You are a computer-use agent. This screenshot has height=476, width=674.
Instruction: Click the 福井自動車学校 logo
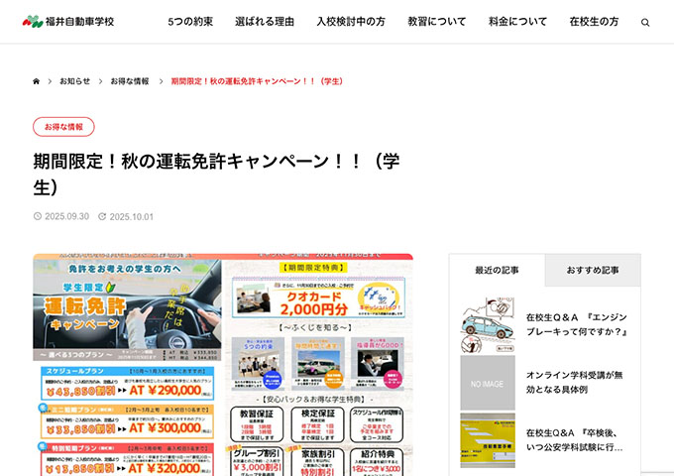coord(68,21)
